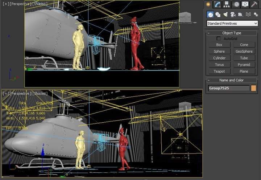
Task: Open the top viewport Perspective label menu
Action: (20, 4)
